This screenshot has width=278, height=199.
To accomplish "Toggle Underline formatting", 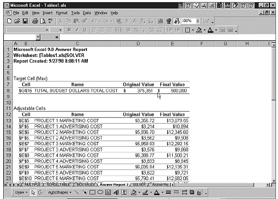I will point(85,30).
